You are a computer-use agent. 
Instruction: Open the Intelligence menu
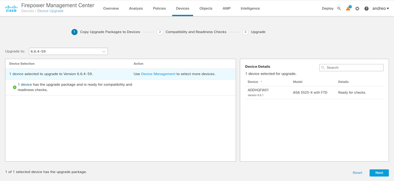[250, 8]
